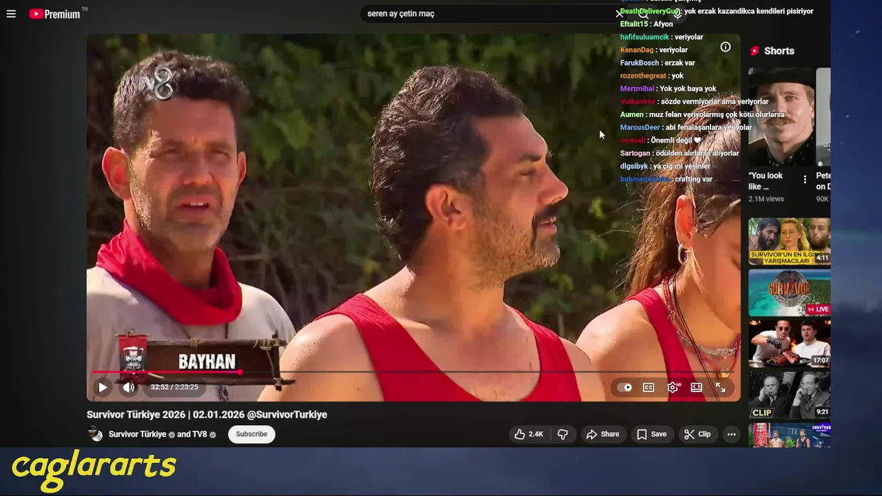Open the TV8 collaborator channel link
This screenshot has width=882, height=496.
[200, 434]
